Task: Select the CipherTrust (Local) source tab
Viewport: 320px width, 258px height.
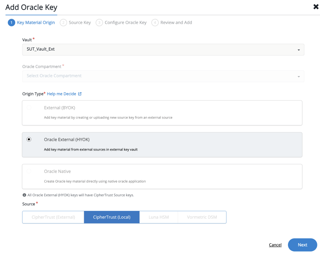Action: click(112, 217)
